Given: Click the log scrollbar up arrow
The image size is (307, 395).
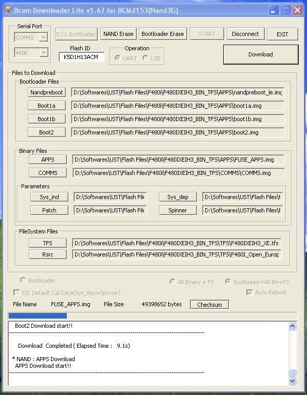Looking at the screenshot, I should (x=292, y=326).
